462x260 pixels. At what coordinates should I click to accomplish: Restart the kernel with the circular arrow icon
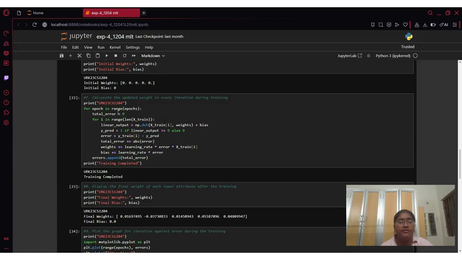coord(125,56)
